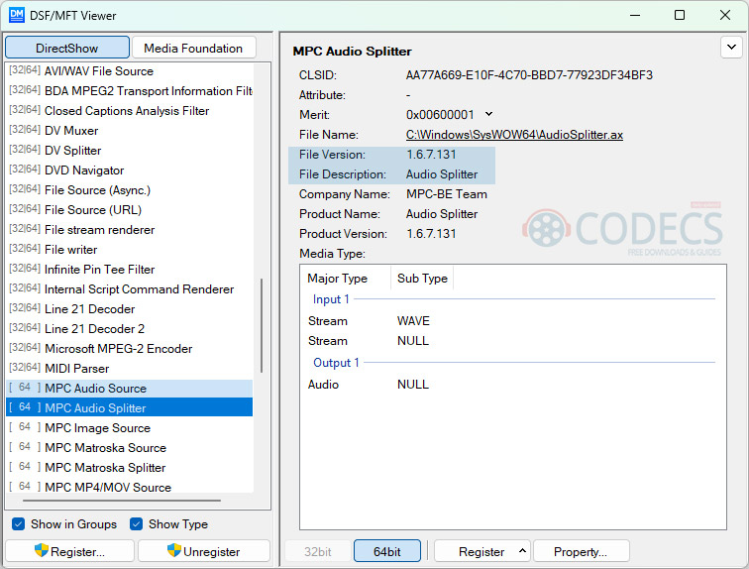Click the File Description row Audio Splitter
This screenshot has width=749, height=569.
coord(391,174)
